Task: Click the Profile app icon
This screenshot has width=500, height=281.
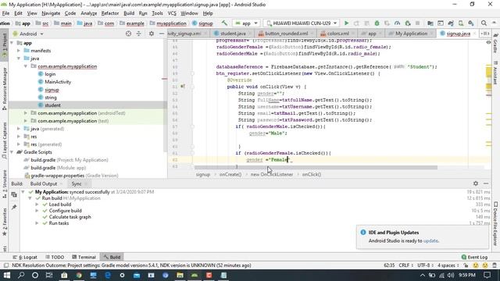Action: coord(397,23)
